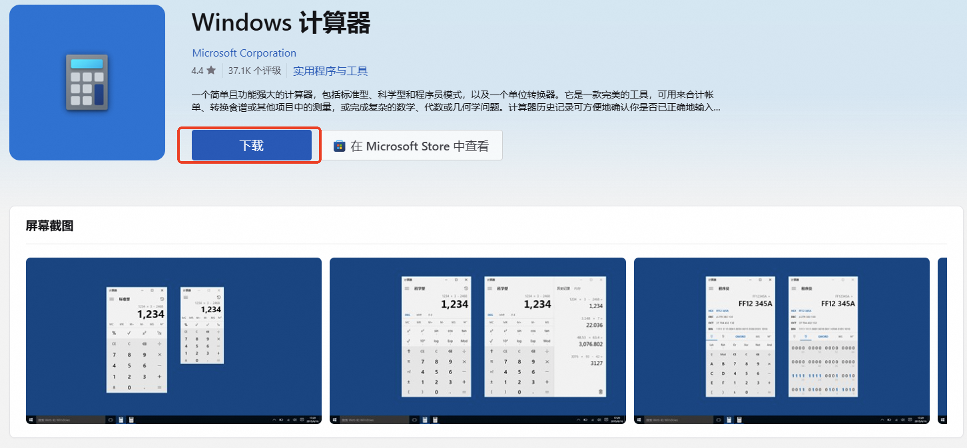Click the 4.4 star rating icon
Screen dimensions: 967x448
click(x=211, y=71)
